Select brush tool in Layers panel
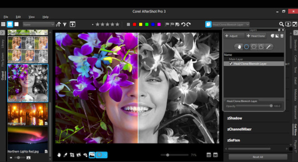The width and height of the screenshot is (298, 162). coord(268,47)
